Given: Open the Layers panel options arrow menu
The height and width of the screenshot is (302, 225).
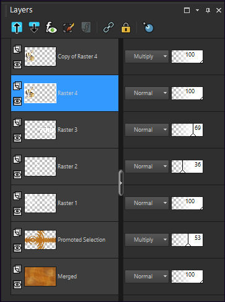Looking at the screenshot, I should [x=197, y=10].
